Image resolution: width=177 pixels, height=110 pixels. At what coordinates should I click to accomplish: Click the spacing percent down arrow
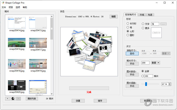point(170,85)
